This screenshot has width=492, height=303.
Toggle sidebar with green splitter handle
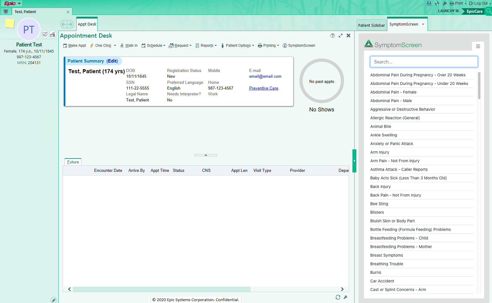tap(354, 161)
